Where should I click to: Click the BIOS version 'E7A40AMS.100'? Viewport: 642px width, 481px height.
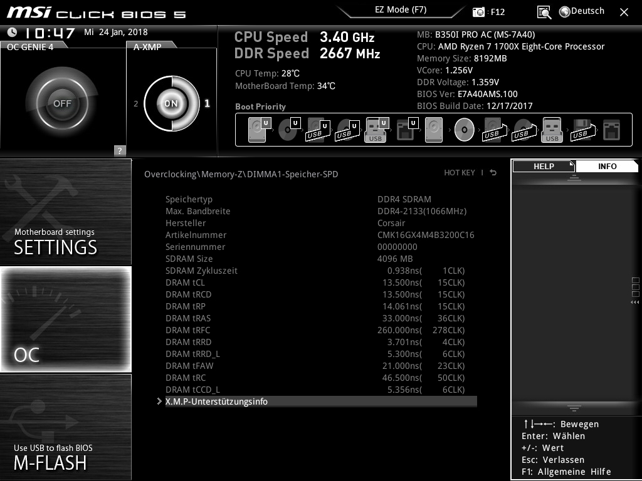point(488,94)
